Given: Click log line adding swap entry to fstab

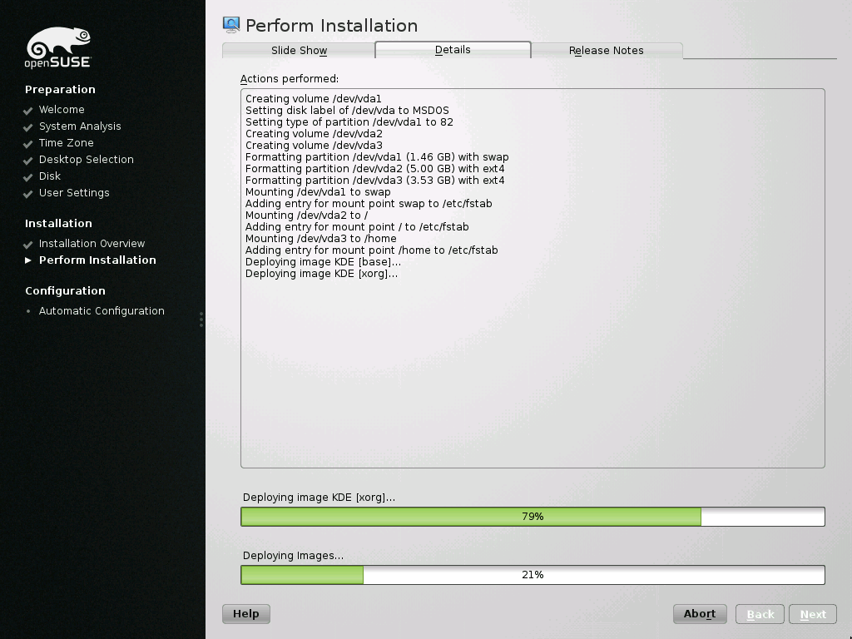Looking at the screenshot, I should [x=369, y=204].
